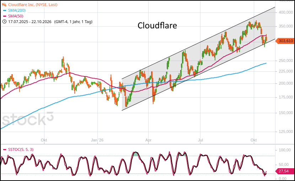This screenshot has height=181, width=295.
Task: Click the Apr time axis label
Action: tap(148, 140)
